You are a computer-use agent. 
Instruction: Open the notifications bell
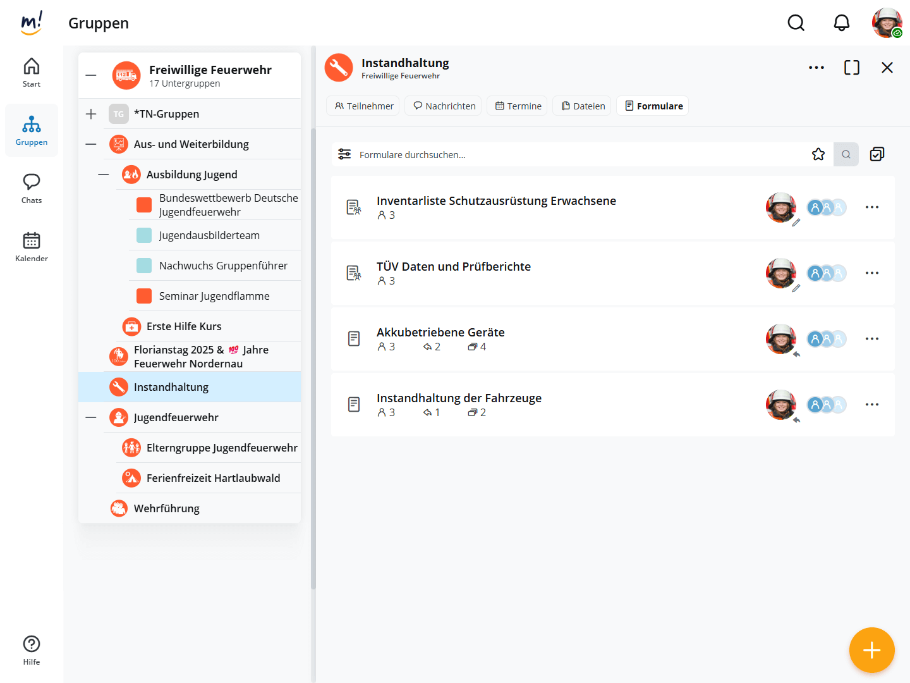(841, 23)
